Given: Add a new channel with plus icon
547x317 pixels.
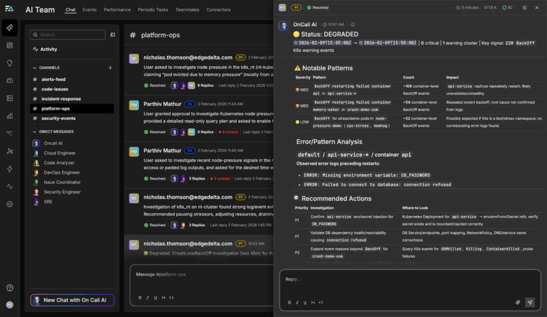Looking at the screenshot, I should click(110, 68).
